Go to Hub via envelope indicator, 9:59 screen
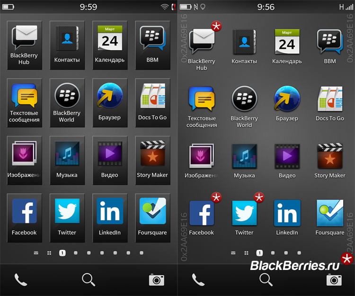 [36, 253]
